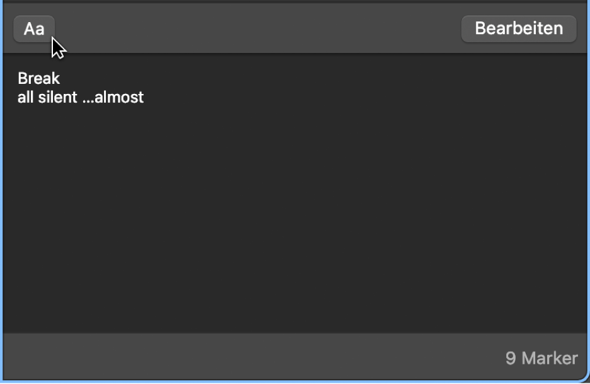Click the word "Marker" in the status bar

point(549,358)
